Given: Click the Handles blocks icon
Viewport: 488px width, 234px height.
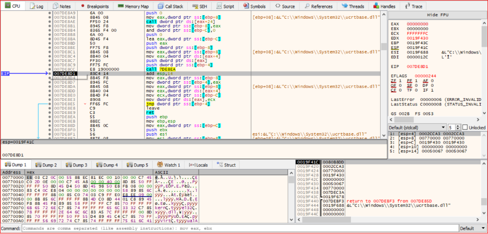Looking at the screenshot, I should coord(376,6).
